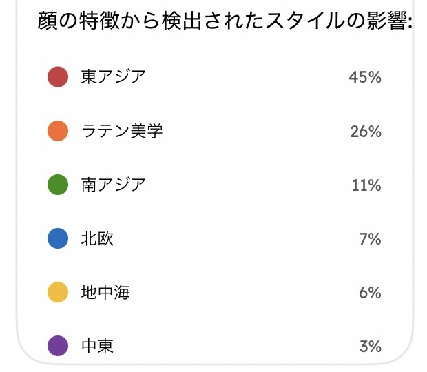Screen dimensions: 427x372
Task: Select the orange dot for ラテン美学
Action: point(58,131)
